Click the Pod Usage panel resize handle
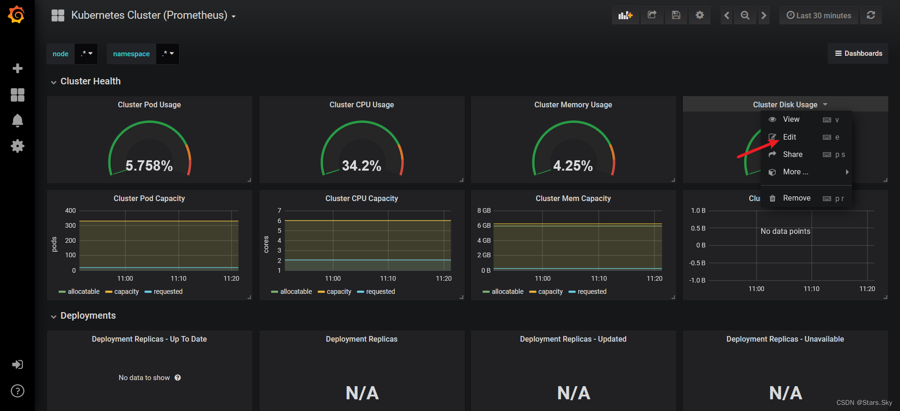This screenshot has width=900, height=411. click(250, 180)
